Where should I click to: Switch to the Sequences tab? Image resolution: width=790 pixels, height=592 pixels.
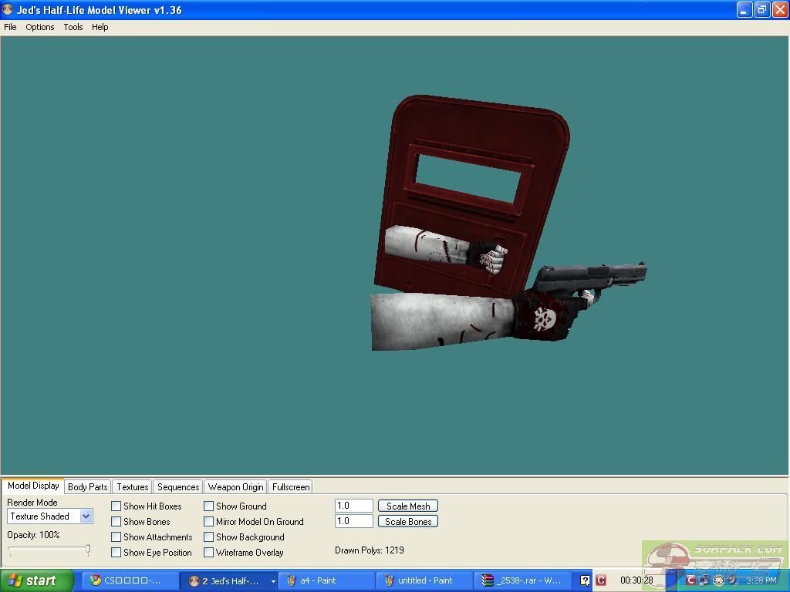pyautogui.click(x=178, y=487)
